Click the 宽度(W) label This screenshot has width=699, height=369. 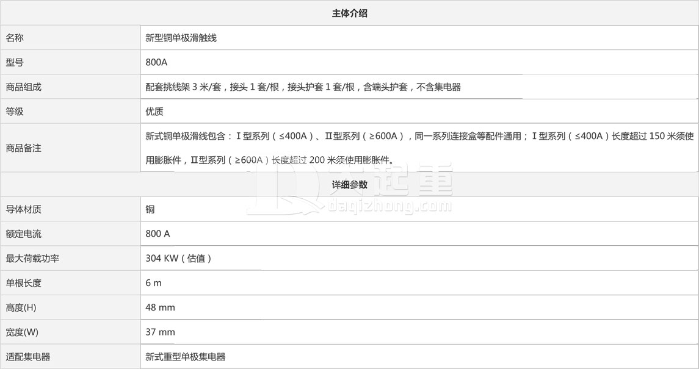[22, 332]
